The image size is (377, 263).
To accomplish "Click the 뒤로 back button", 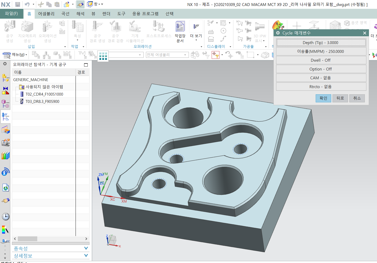I will [x=340, y=98].
